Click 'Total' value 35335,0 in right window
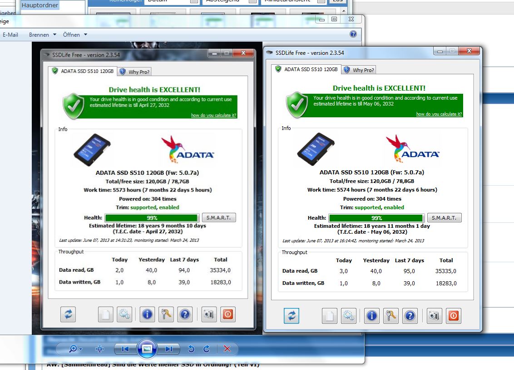Screen dimensions: 514x370 coord(446,271)
